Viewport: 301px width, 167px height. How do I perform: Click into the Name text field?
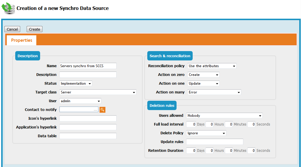[88, 66]
